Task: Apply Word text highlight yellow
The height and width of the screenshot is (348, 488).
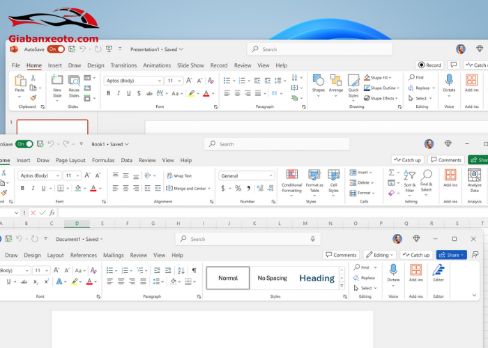Action: 75,281
